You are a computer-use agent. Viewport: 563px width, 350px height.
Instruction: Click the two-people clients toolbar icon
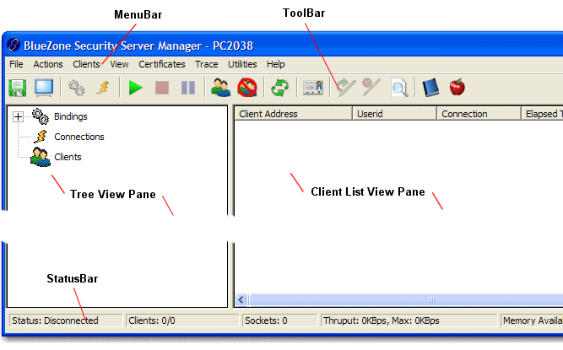click(x=221, y=88)
